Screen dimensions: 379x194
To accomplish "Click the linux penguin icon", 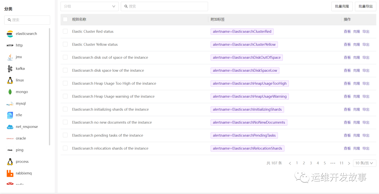I will coord(10,80).
